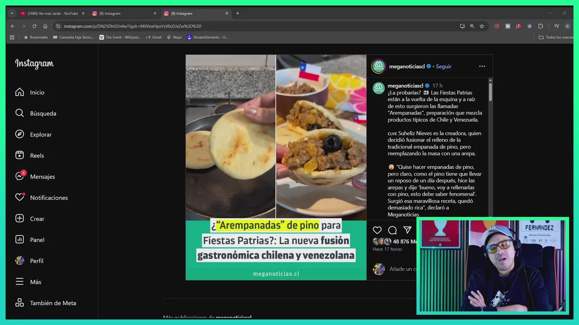The width and height of the screenshot is (579, 325).
Task: Open the Maps bookmark
Action: pos(174,37)
